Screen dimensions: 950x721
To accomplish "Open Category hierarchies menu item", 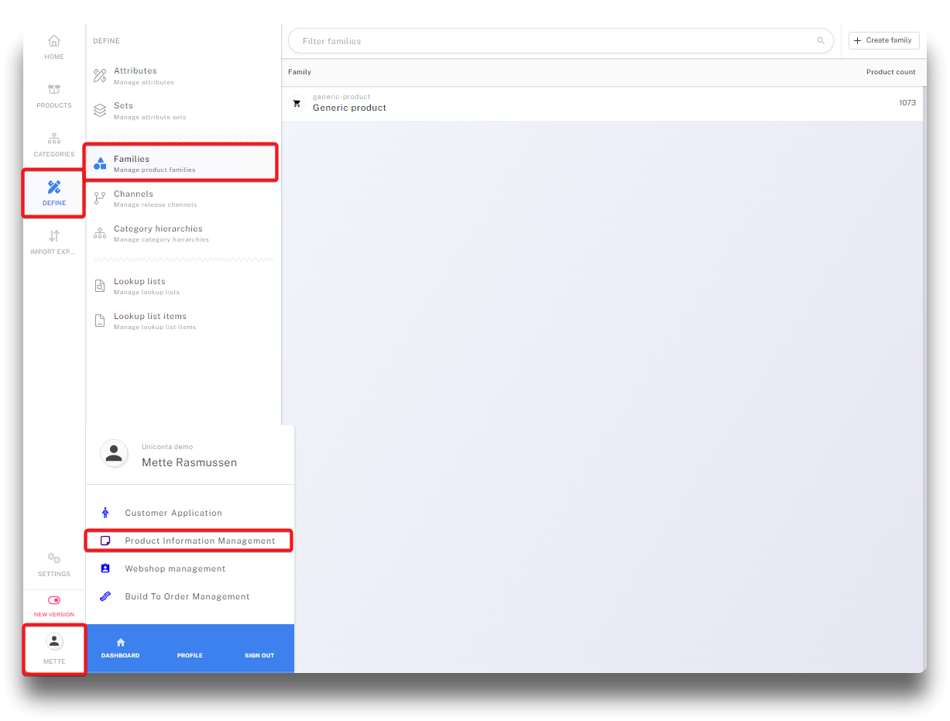I will click(158, 233).
